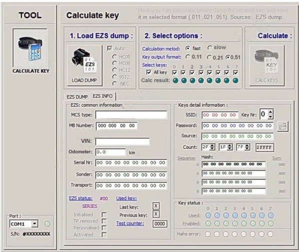Toggle key 7 selection checkbox

point(236,73)
